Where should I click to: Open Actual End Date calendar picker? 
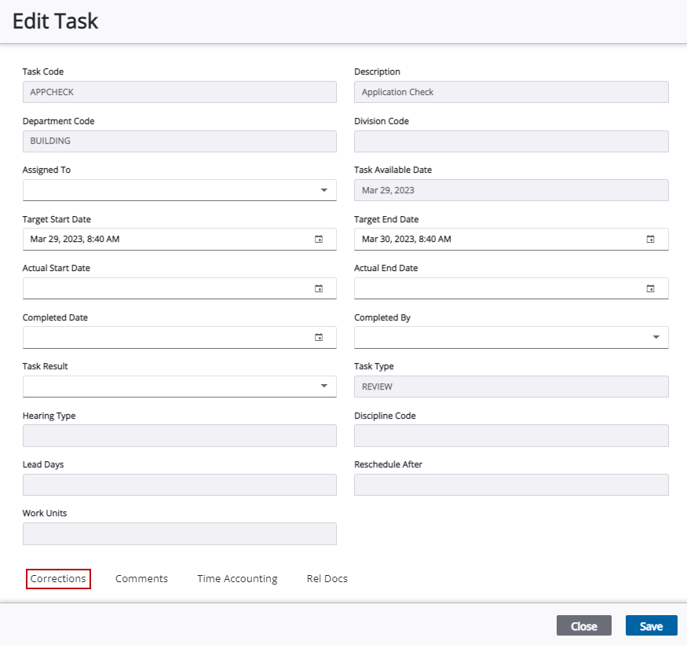(650, 288)
